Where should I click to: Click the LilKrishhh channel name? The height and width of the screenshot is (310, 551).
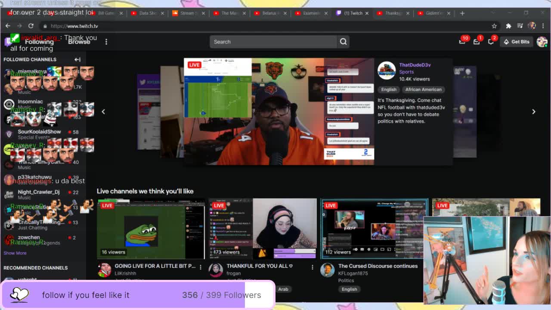(125, 273)
